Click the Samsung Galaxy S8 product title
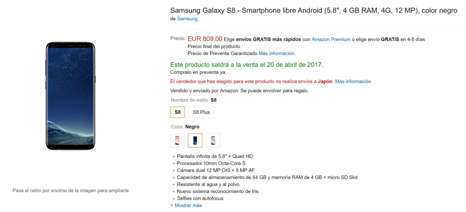Screen dimensions: 466x212 [x=313, y=11]
